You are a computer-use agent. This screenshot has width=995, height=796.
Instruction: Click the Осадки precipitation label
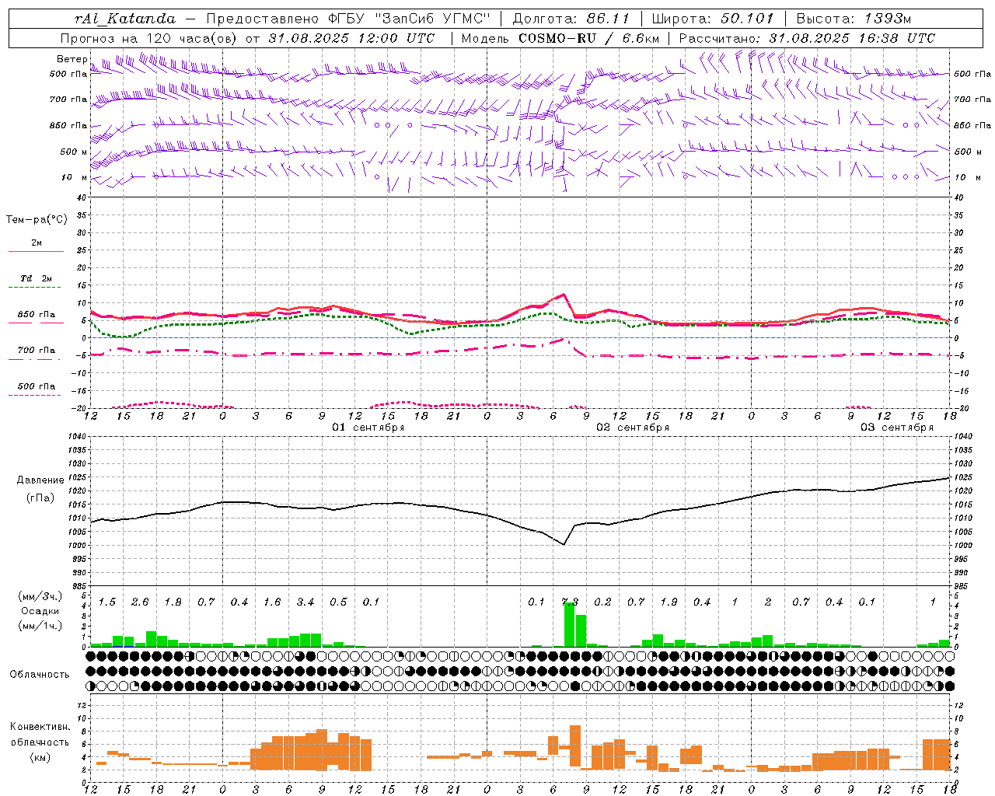click(40, 611)
